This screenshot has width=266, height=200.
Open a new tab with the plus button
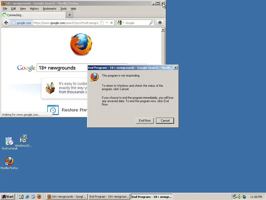[x=70, y=15]
